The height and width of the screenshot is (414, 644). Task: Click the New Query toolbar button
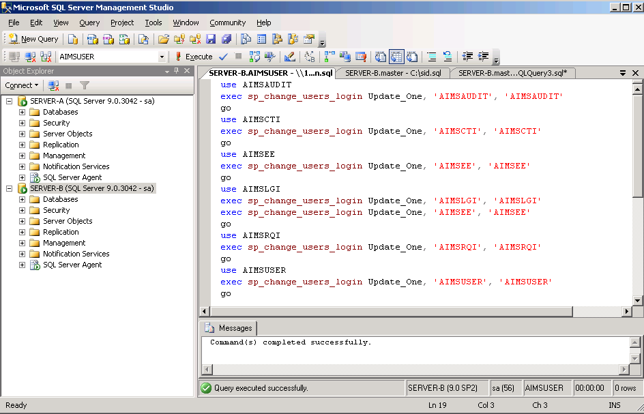point(33,40)
